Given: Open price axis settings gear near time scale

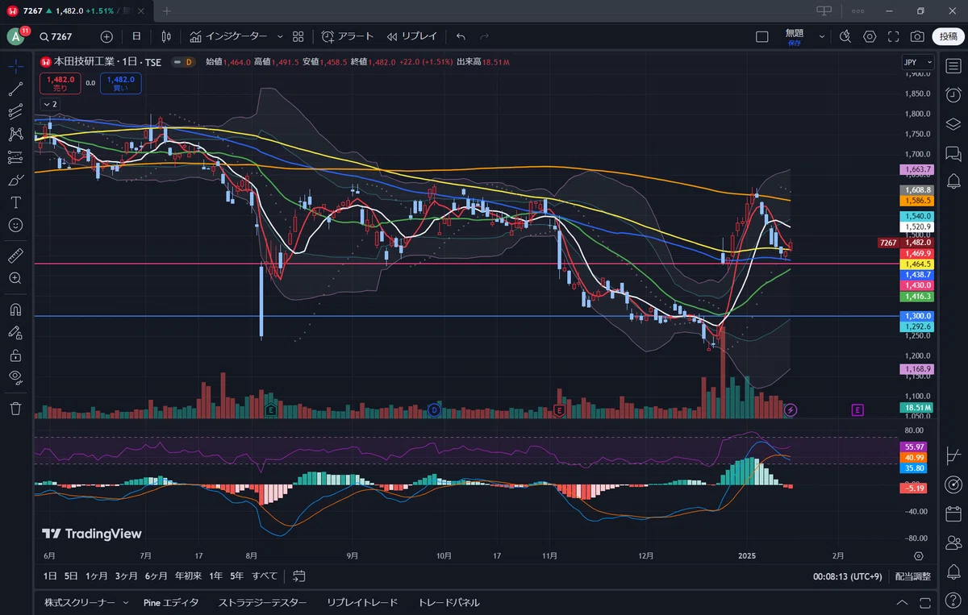Looking at the screenshot, I should tap(919, 555).
